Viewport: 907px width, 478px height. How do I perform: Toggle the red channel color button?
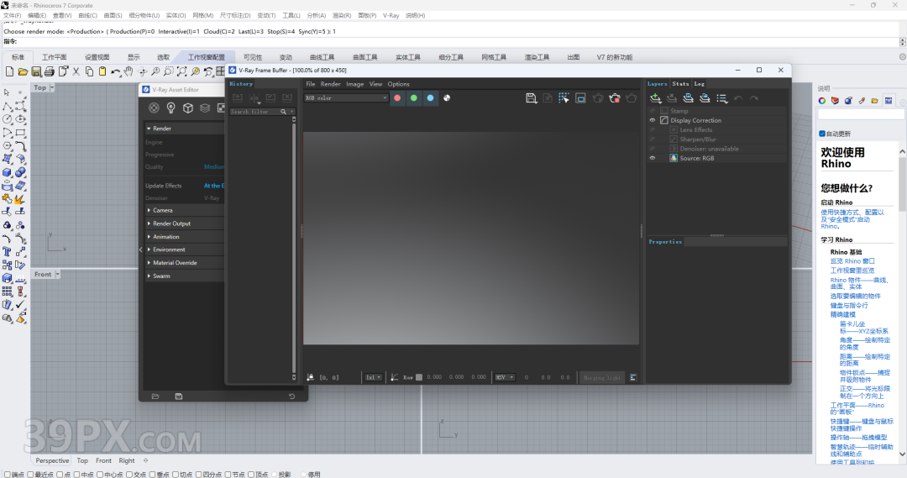click(397, 98)
